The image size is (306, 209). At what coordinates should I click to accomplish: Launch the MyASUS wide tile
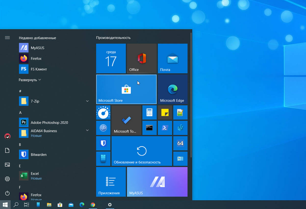(157, 182)
